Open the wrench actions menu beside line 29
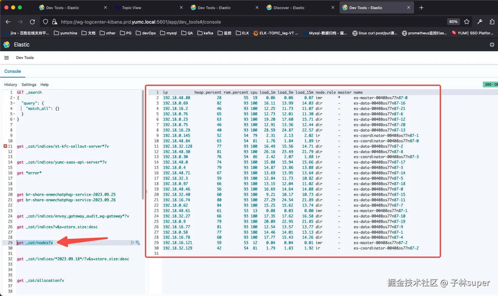This screenshot has height=296, width=498. click(x=138, y=243)
